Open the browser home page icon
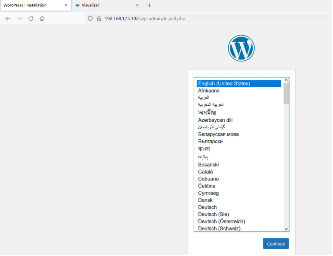The width and height of the screenshot is (333, 256). pyautogui.click(x=42, y=19)
